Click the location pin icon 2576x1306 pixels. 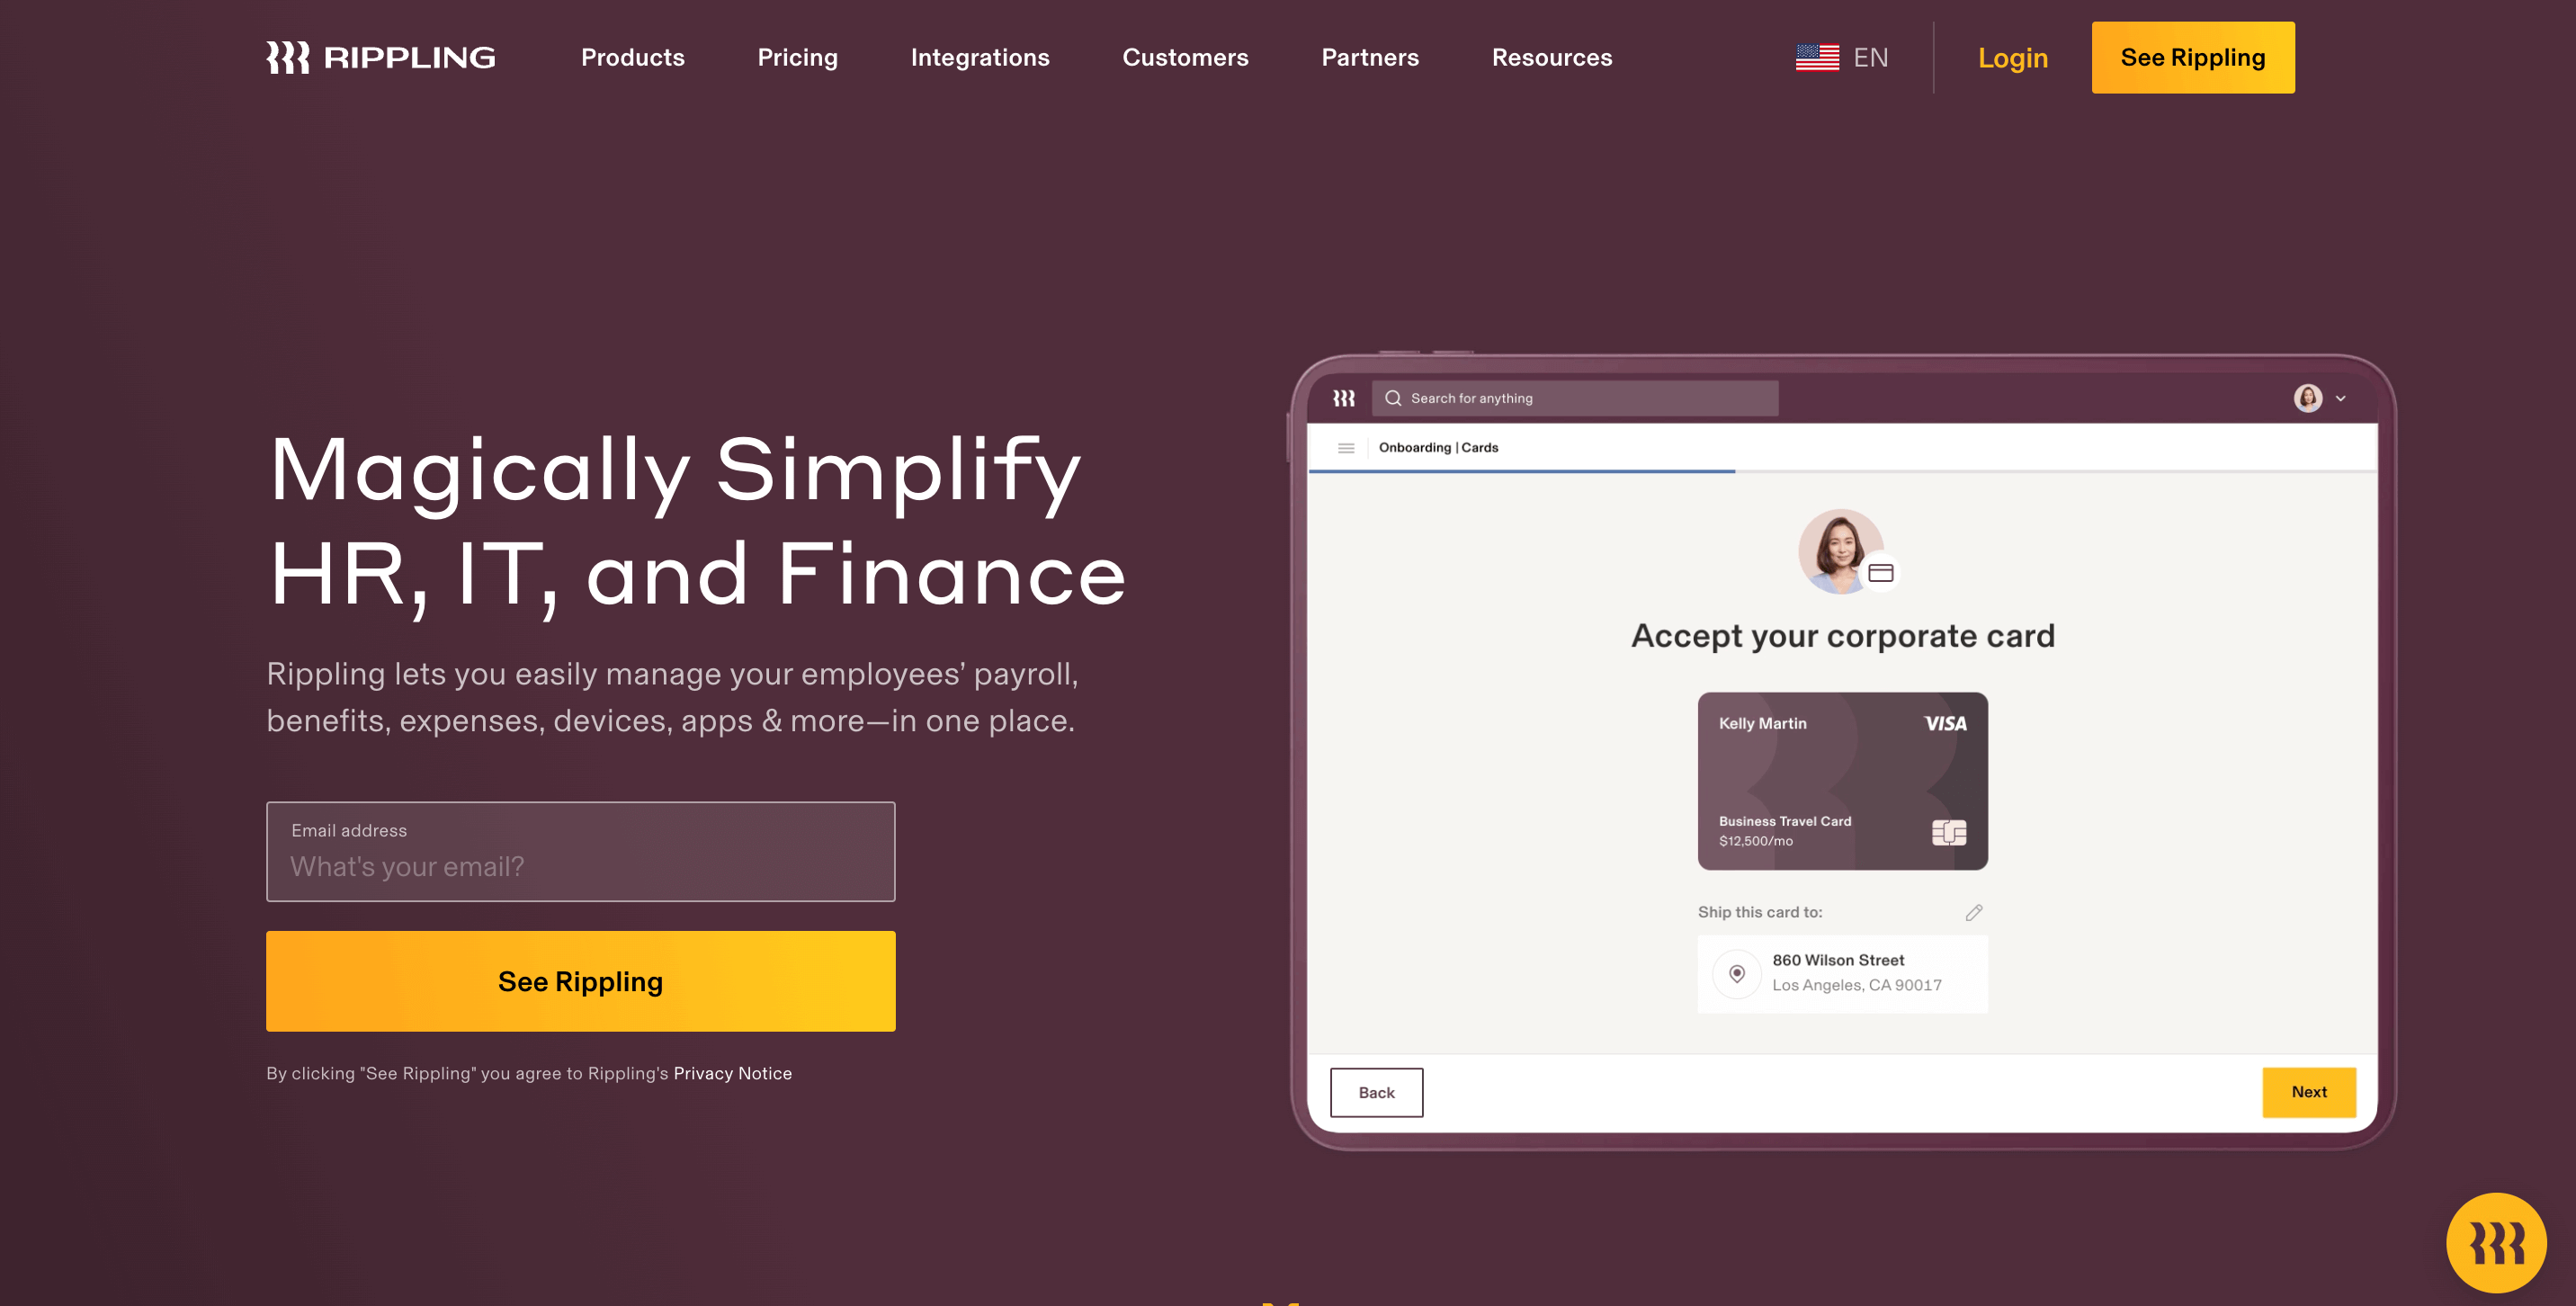pos(1739,973)
